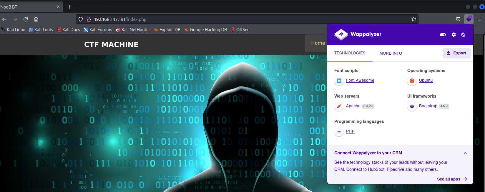Screen dimensions: 485x192
Task: Bookmark this page with the star
Action: 414,19
